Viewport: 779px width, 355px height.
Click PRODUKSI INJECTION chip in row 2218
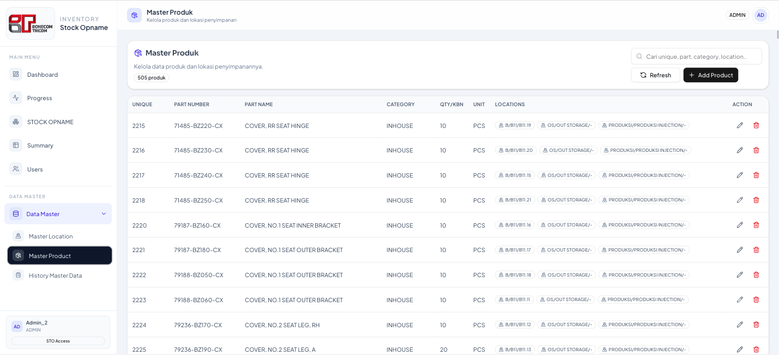click(644, 200)
